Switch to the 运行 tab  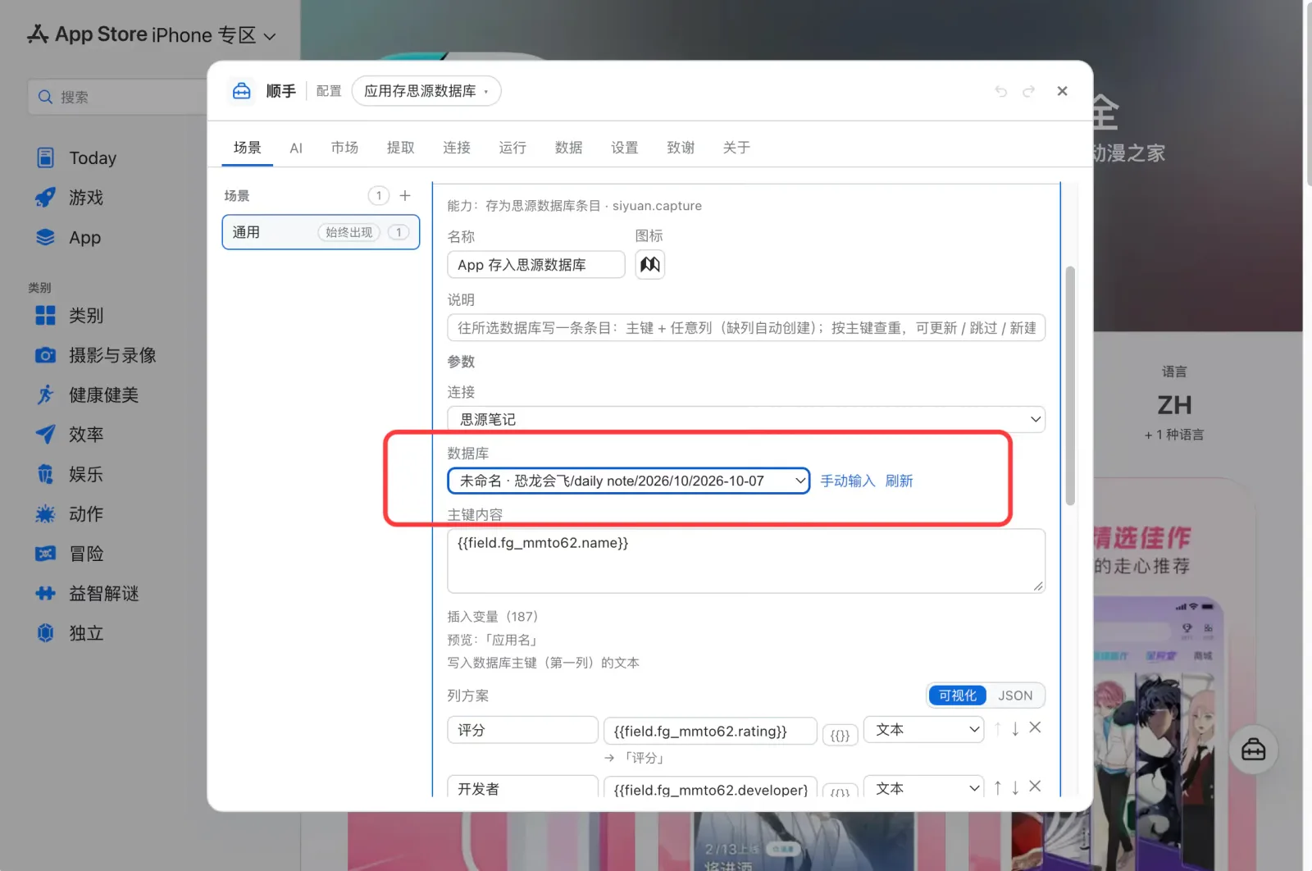512,148
